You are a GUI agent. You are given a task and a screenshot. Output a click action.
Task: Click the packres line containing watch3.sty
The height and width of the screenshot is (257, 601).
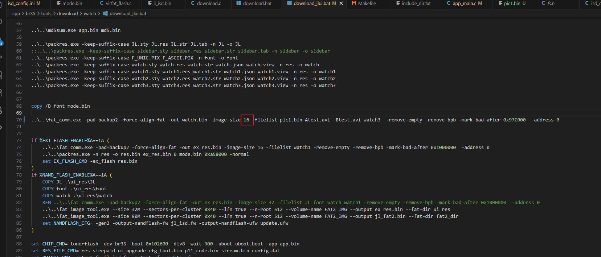pyautogui.click(x=184, y=85)
